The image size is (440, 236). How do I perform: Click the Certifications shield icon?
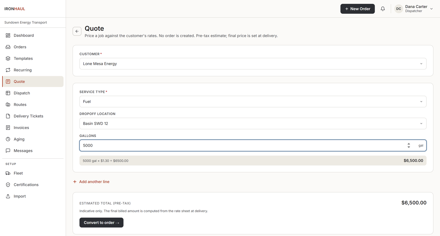[x=8, y=185]
